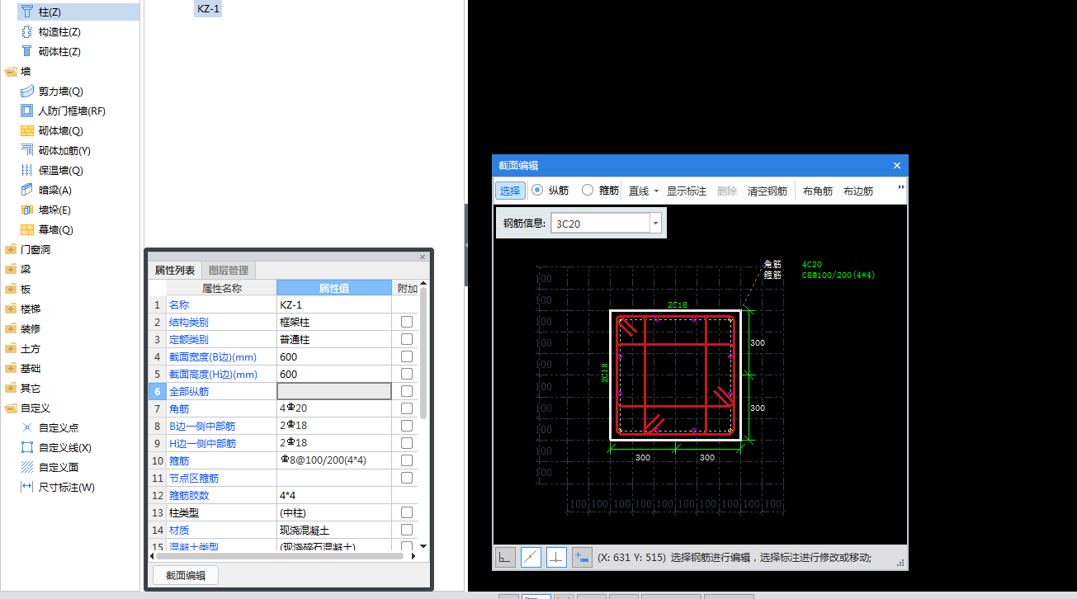The height and width of the screenshot is (599, 1077).
Task: Expand the 楼梯 stairs category
Action: 11,309
